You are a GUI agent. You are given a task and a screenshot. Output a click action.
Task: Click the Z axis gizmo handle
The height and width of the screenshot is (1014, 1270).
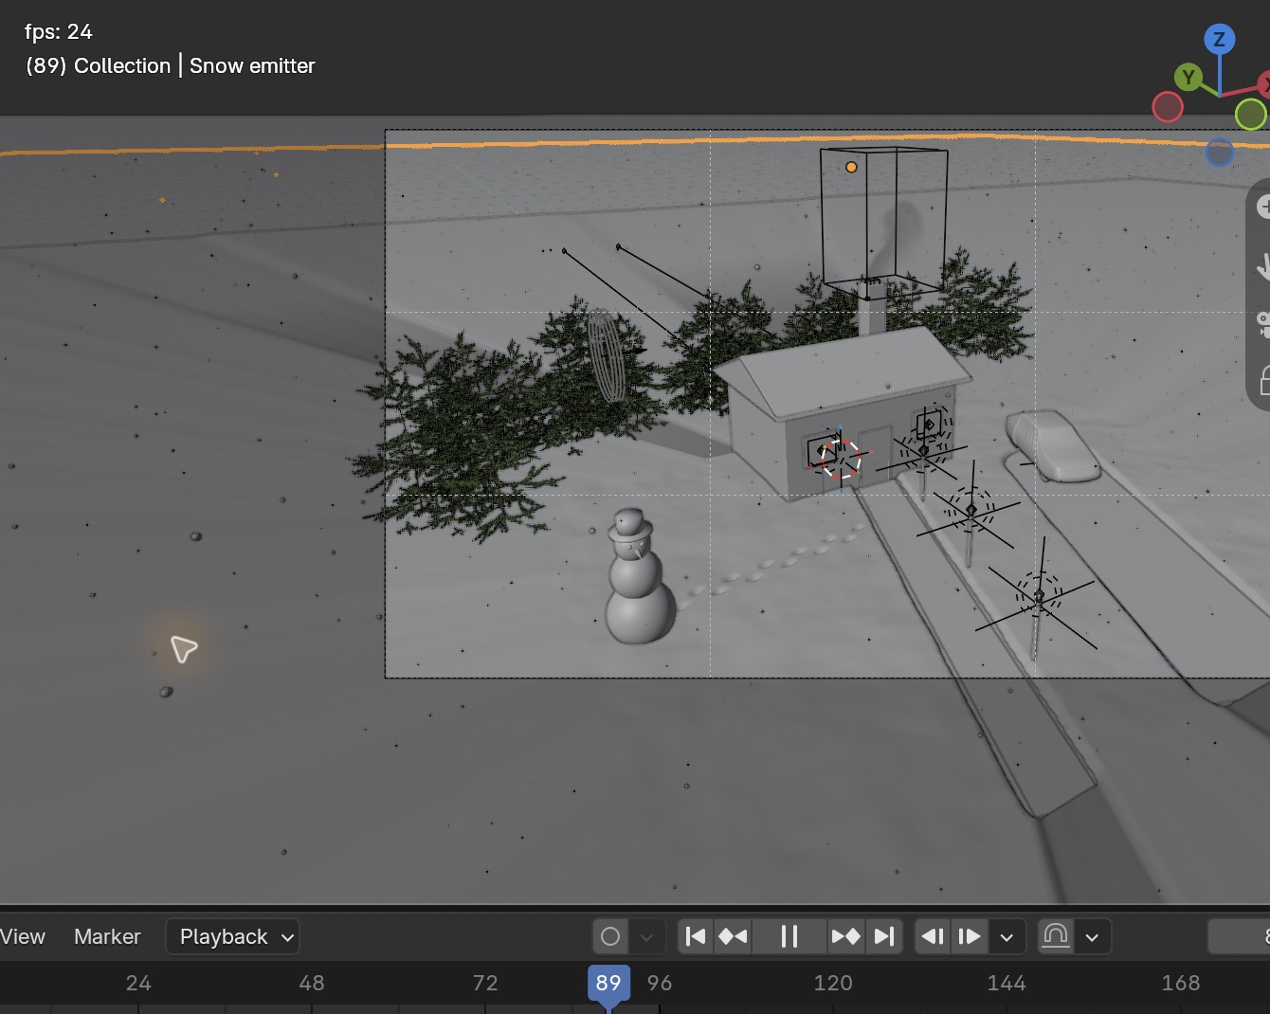pyautogui.click(x=1219, y=40)
